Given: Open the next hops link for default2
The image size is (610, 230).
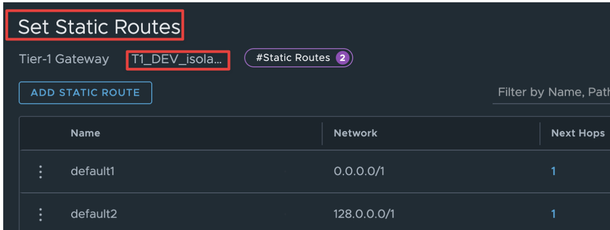Looking at the screenshot, I should tap(554, 214).
